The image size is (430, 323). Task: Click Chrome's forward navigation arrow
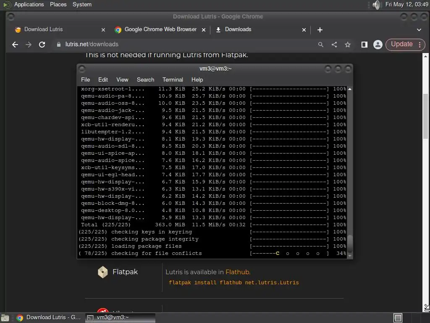29,45
